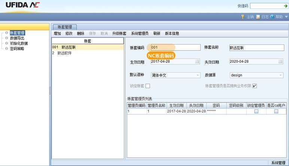This screenshot has height=166, width=289.
Task: Click the 升级账套 toolbar button
Action: point(119,34)
